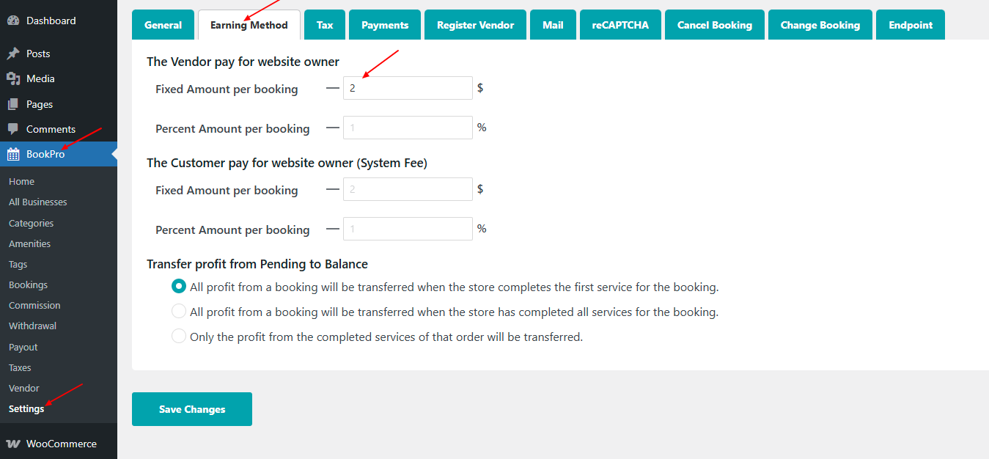This screenshot has width=989, height=459.
Task: Switch to the Tax tab
Action: point(325,25)
